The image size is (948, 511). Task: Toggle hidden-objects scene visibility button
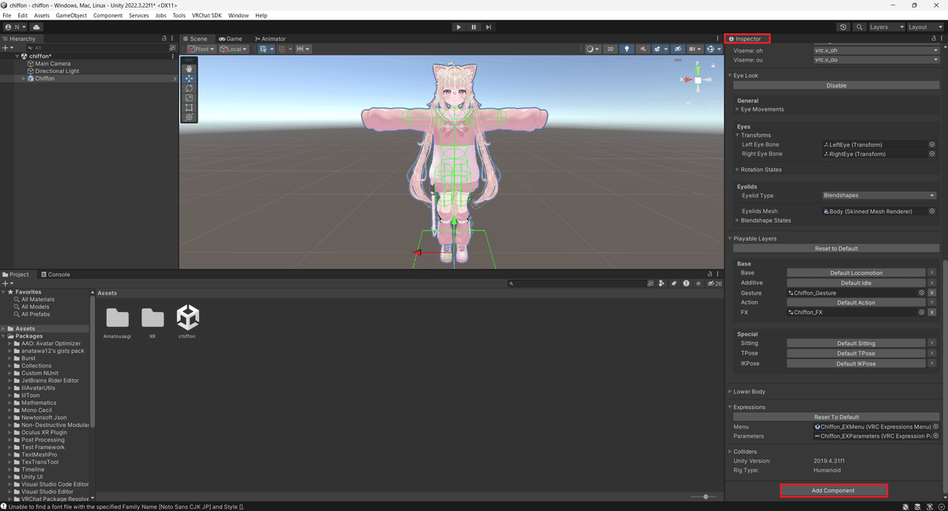[676, 49]
